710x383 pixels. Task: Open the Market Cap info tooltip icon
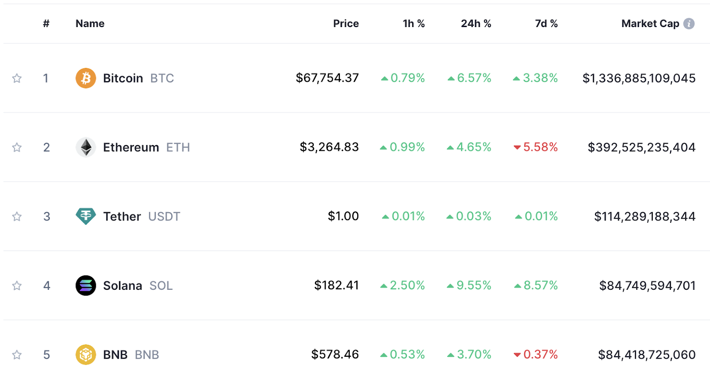(x=689, y=24)
